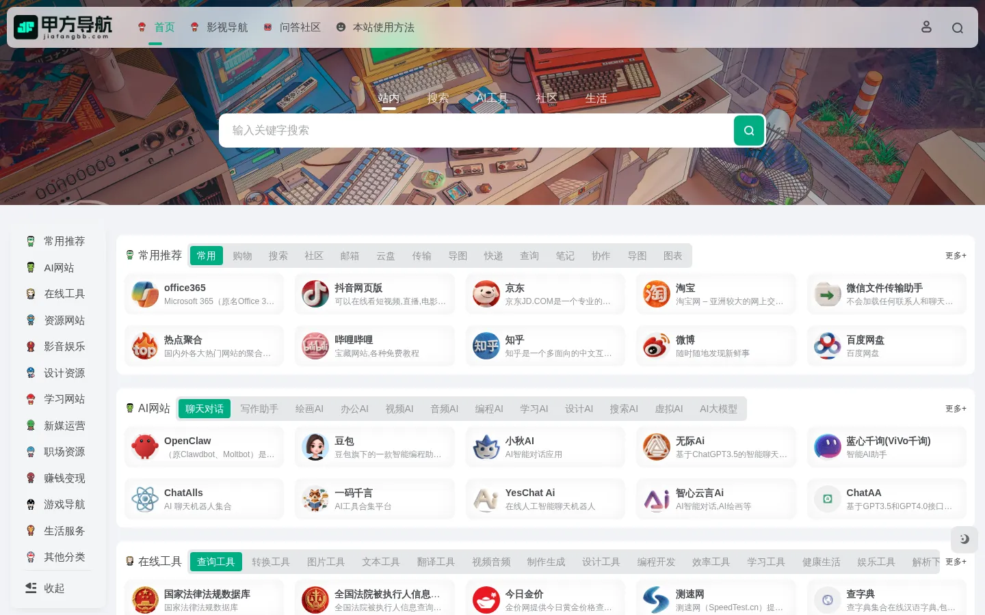
Task: Jump to 设计资源 in the sidebar
Action: [56, 373]
